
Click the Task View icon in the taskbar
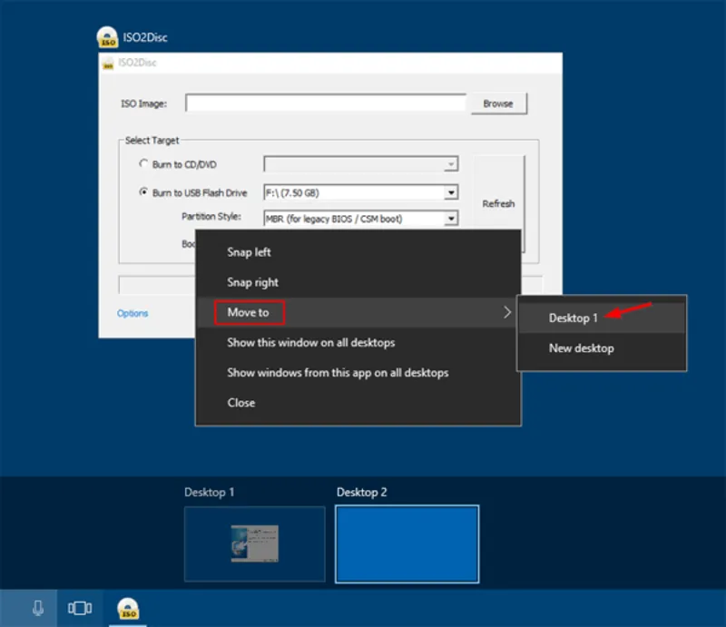(x=82, y=608)
